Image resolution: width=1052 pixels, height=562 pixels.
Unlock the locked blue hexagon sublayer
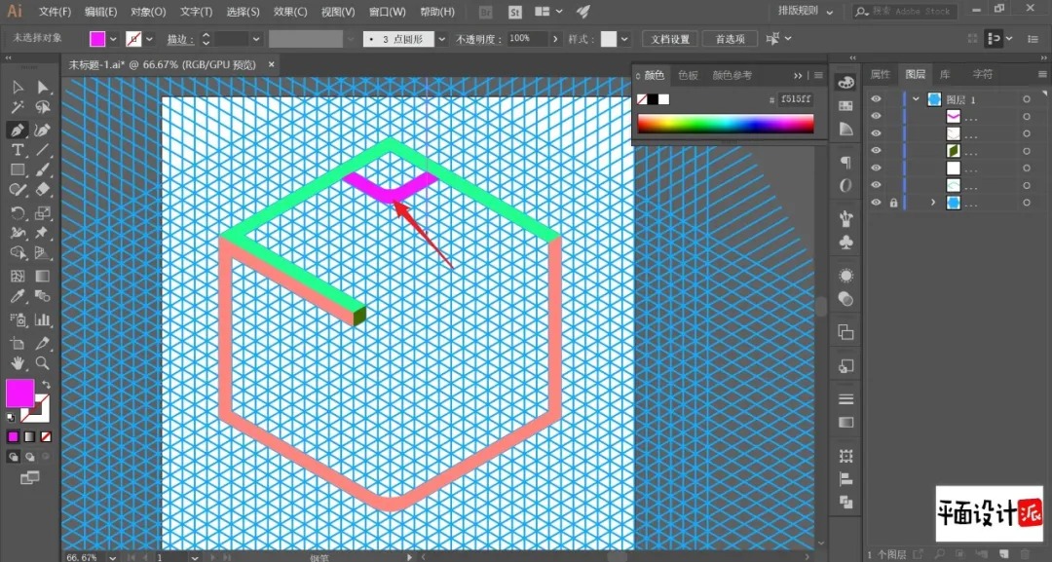893,203
